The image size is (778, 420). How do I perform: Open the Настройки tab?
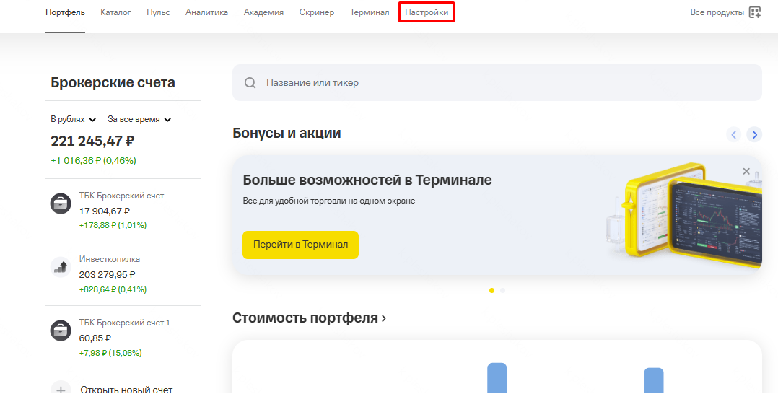pos(427,12)
